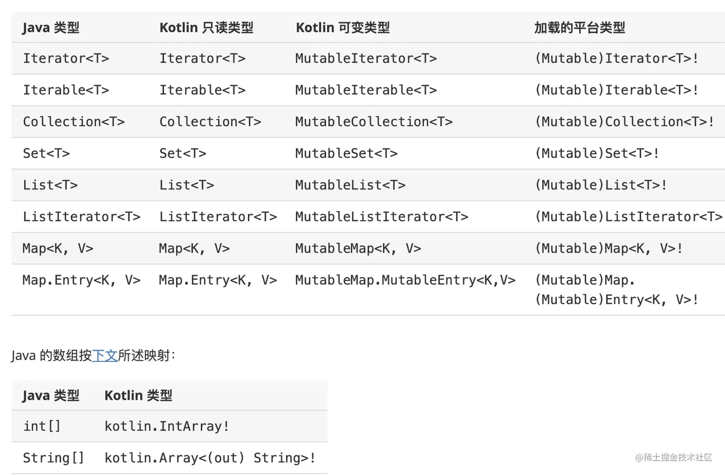
Task: Click the Kotlin 可变类型 column header
Action: click(x=343, y=28)
